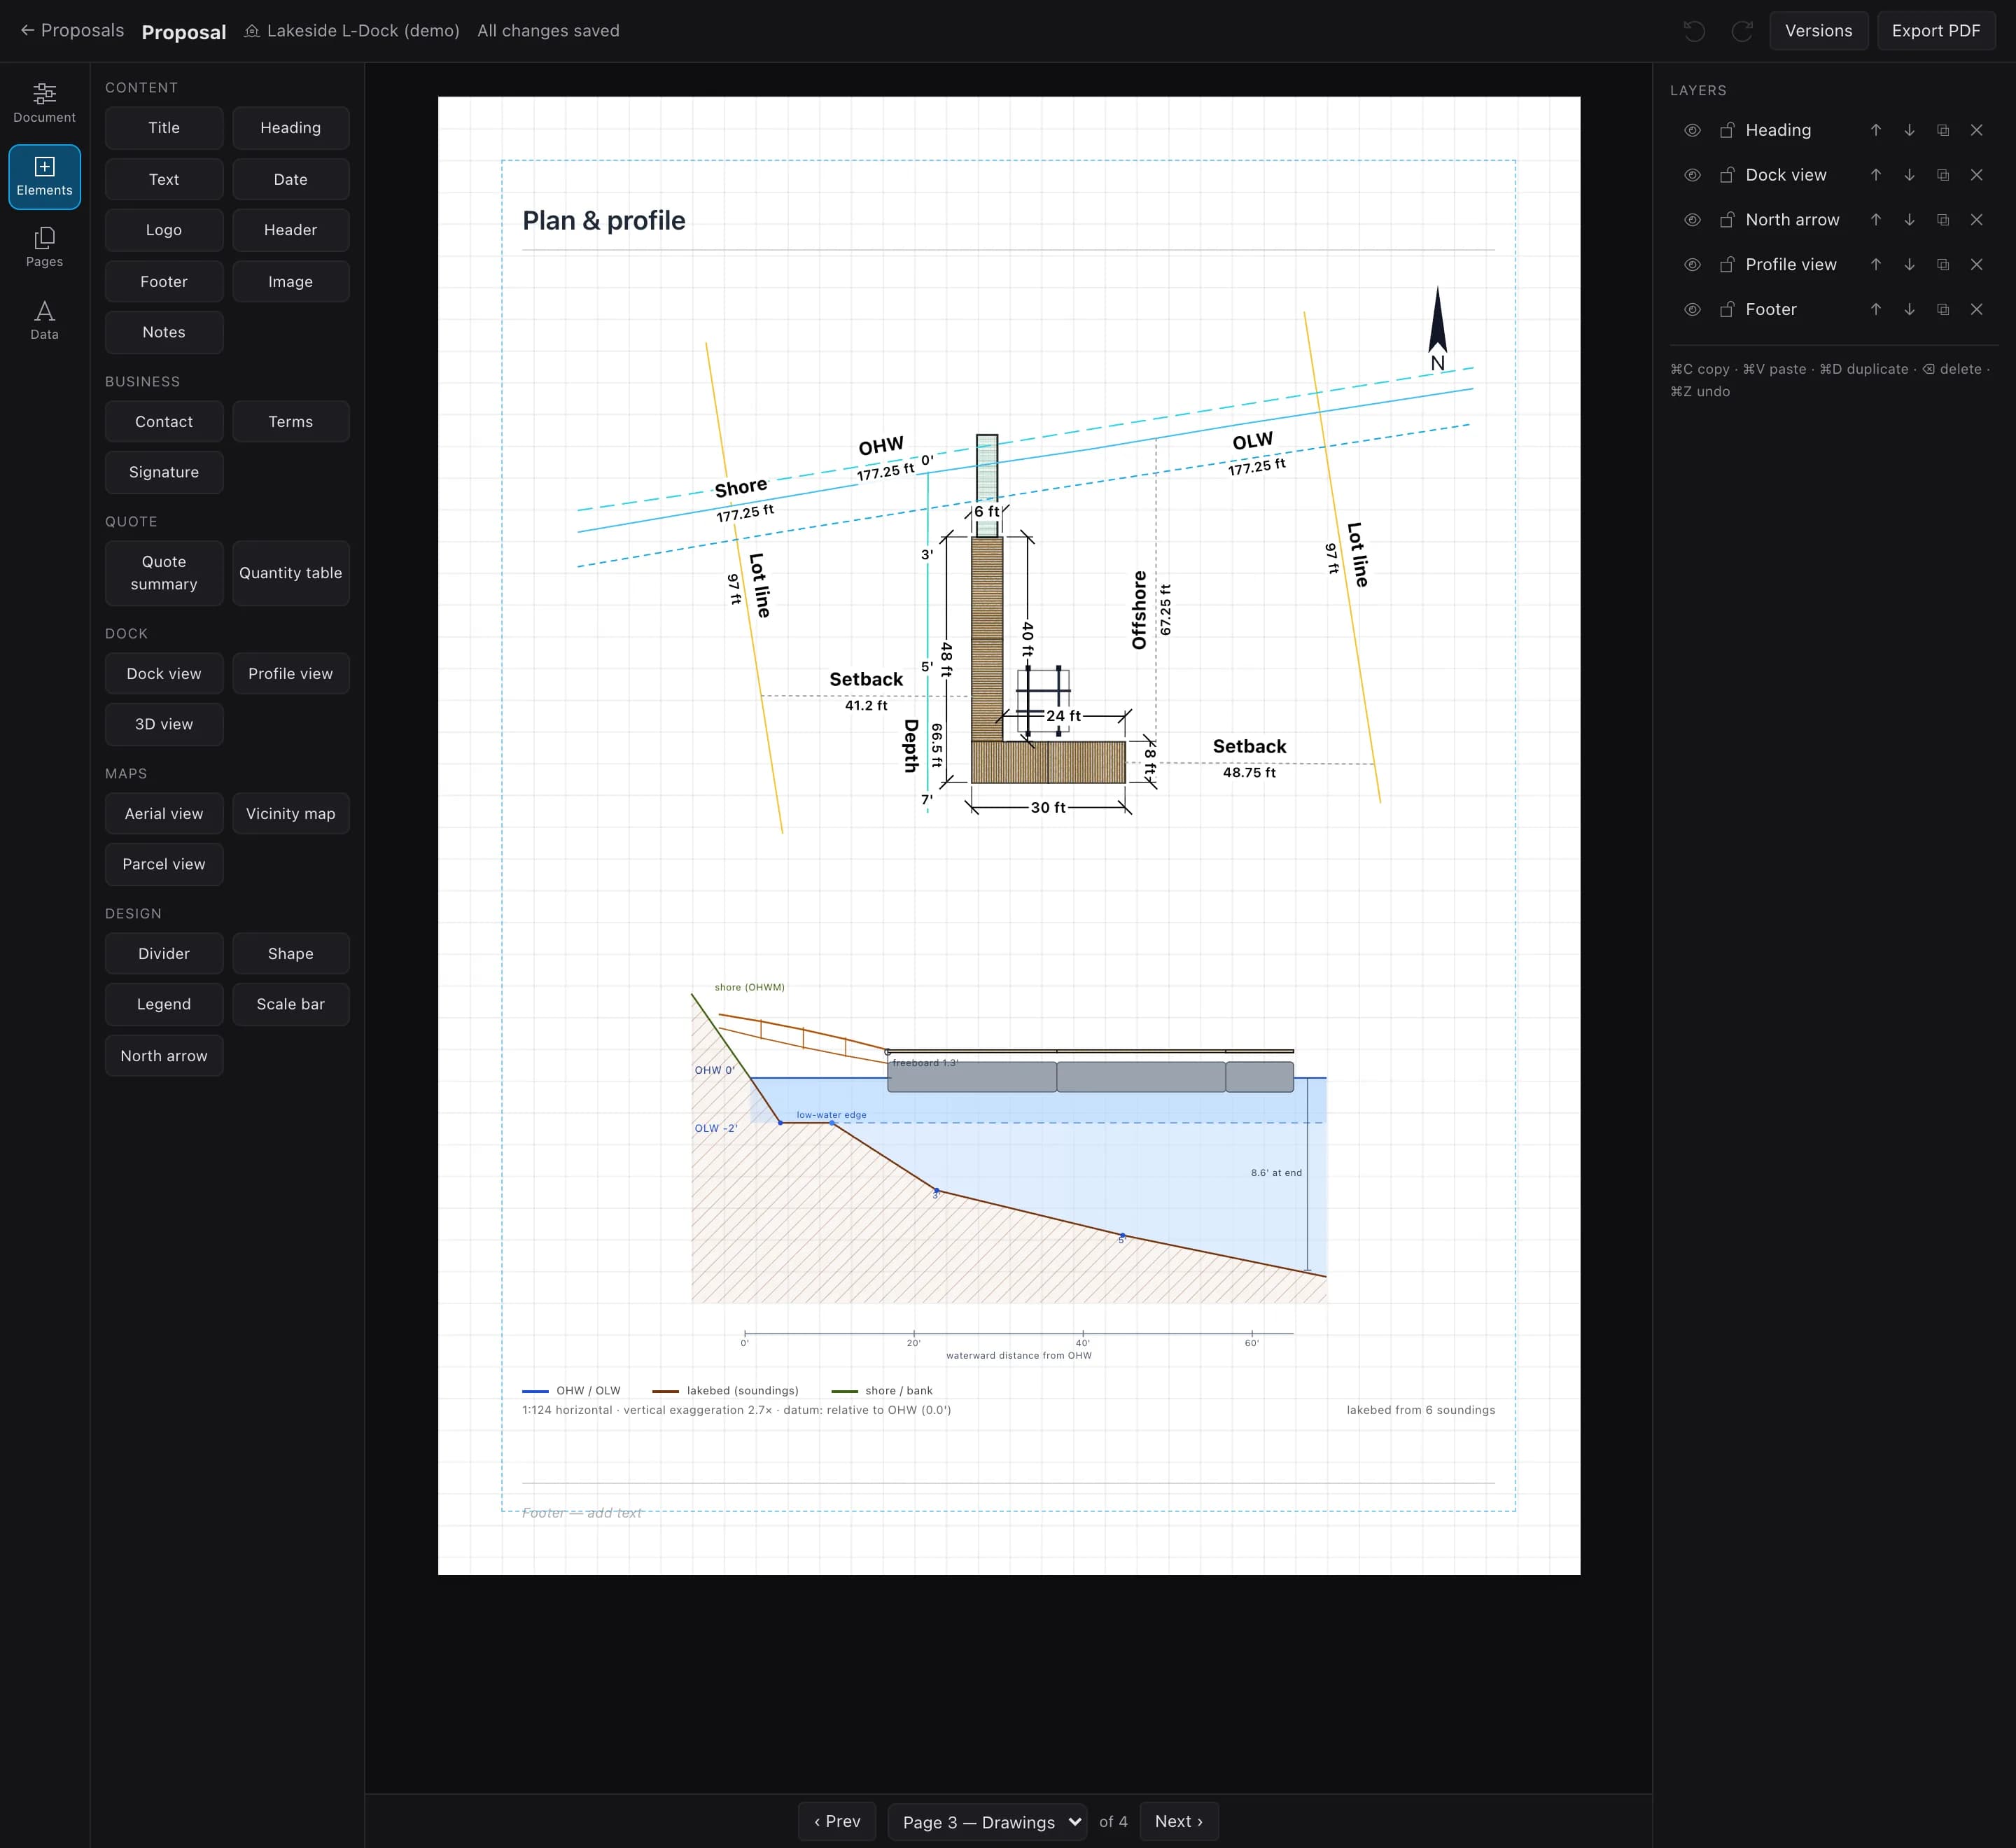The height and width of the screenshot is (1848, 2016).
Task: Add a Signature block
Action: tap(164, 472)
